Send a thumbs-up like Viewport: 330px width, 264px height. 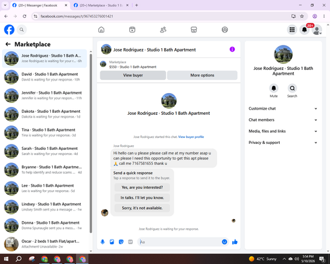tap(235, 242)
